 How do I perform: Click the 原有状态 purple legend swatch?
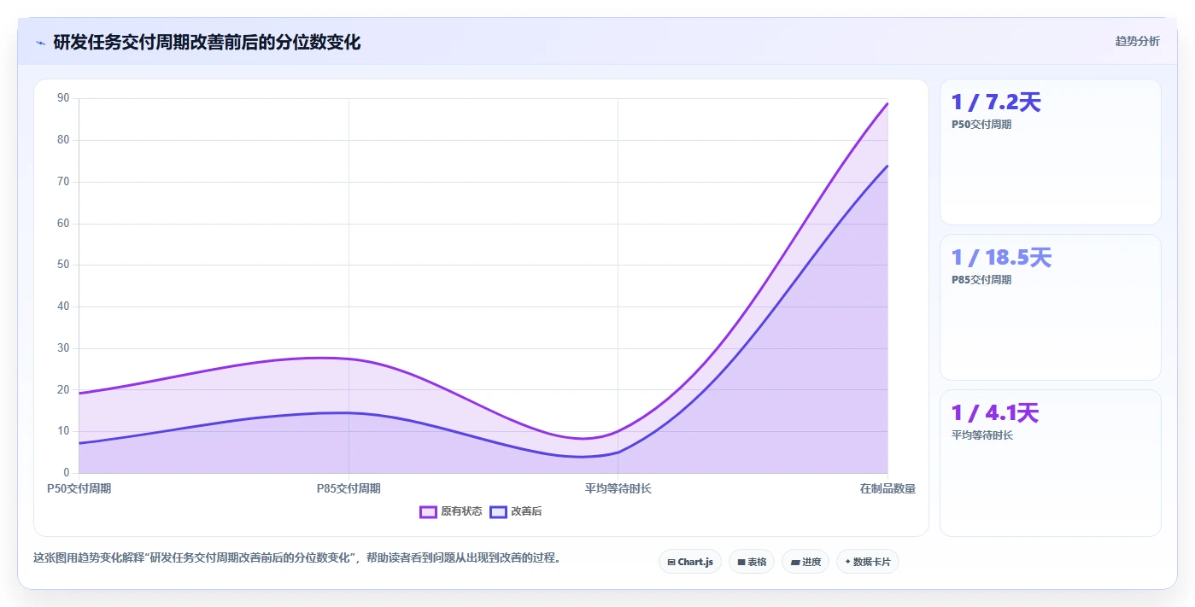[x=428, y=511]
